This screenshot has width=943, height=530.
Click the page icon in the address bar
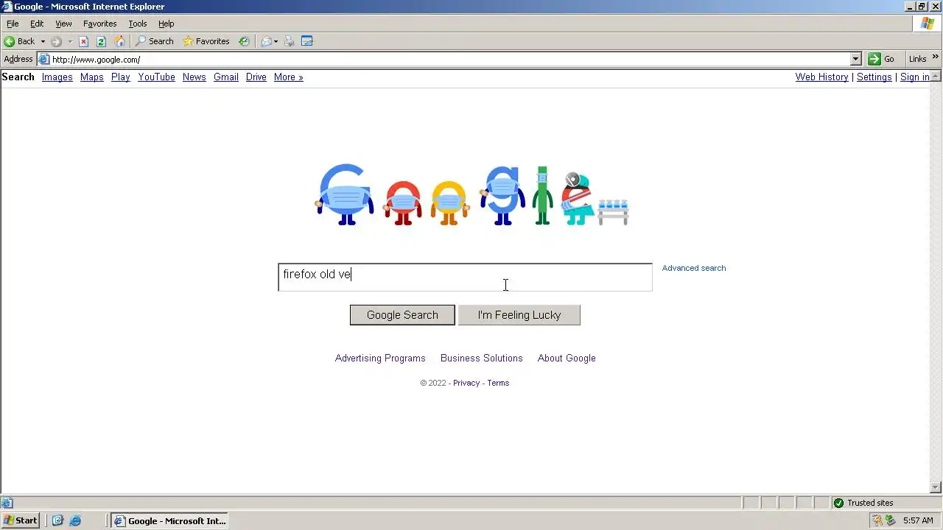coord(44,59)
